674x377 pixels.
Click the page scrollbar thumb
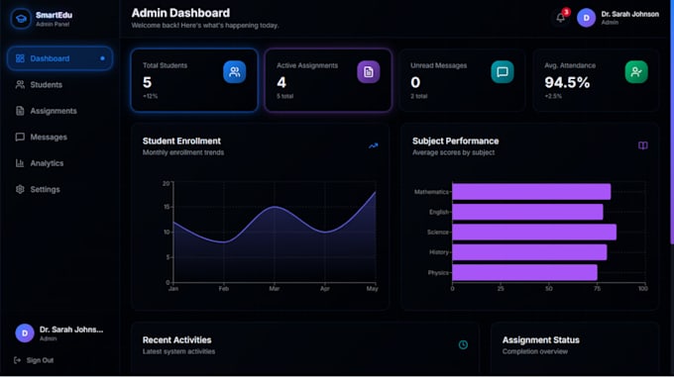pyautogui.click(x=672, y=123)
